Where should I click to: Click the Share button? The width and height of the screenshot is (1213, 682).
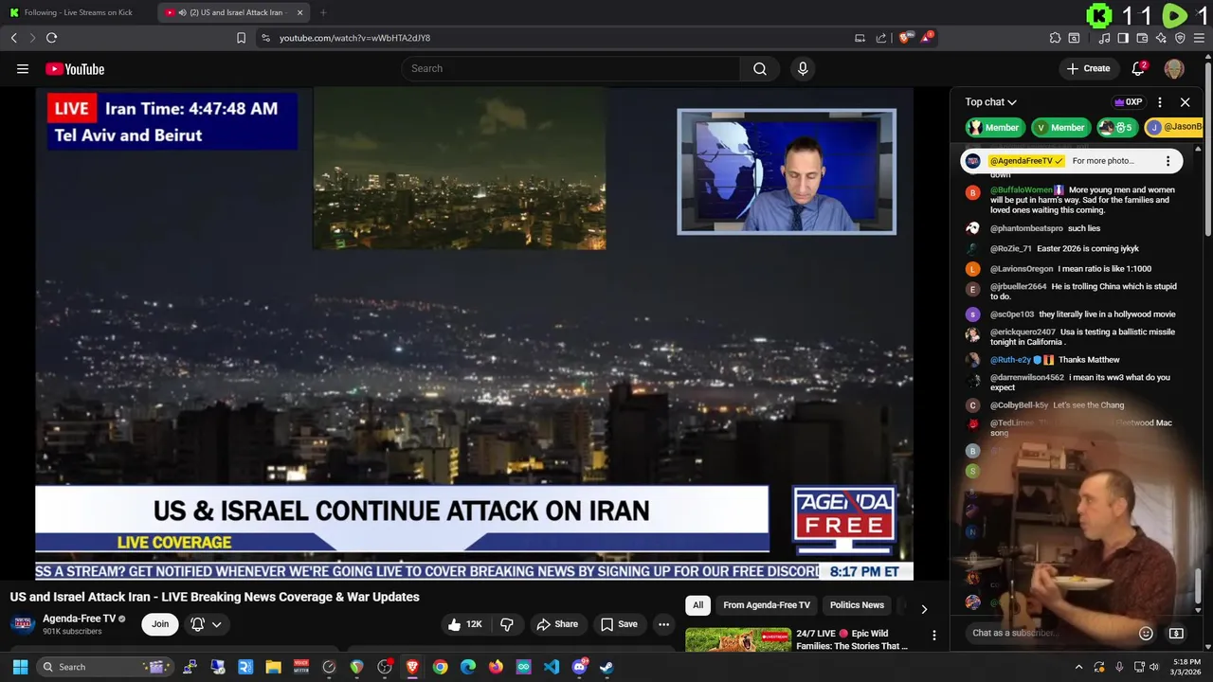click(556, 624)
